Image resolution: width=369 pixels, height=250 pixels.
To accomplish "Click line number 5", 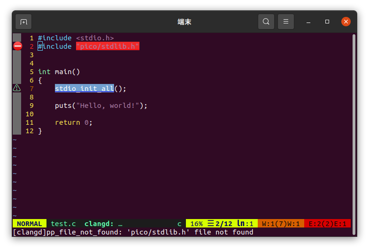I will pos(31,72).
